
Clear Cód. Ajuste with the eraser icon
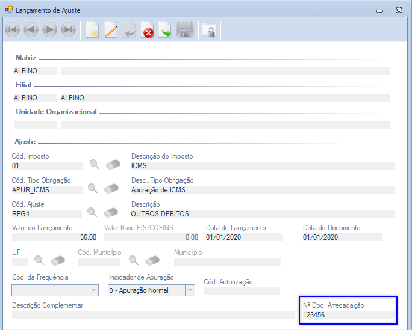pyautogui.click(x=111, y=213)
